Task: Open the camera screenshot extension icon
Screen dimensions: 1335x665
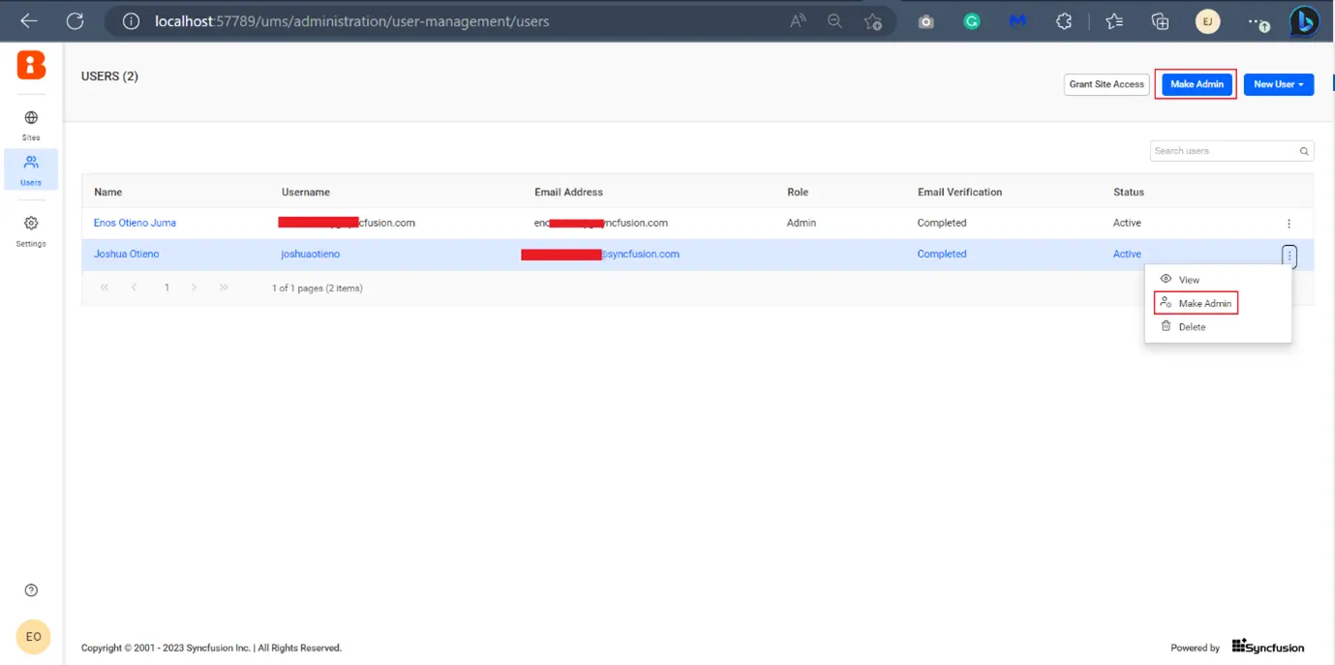Action: pyautogui.click(x=926, y=21)
